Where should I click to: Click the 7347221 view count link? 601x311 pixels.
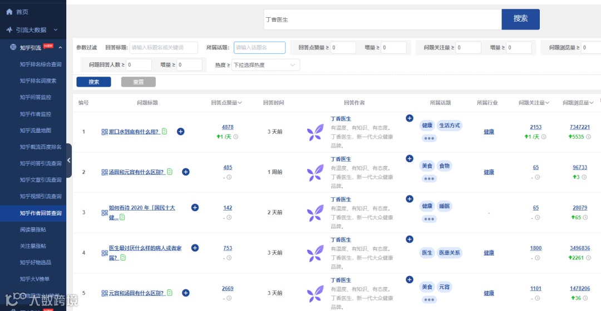tap(580, 127)
